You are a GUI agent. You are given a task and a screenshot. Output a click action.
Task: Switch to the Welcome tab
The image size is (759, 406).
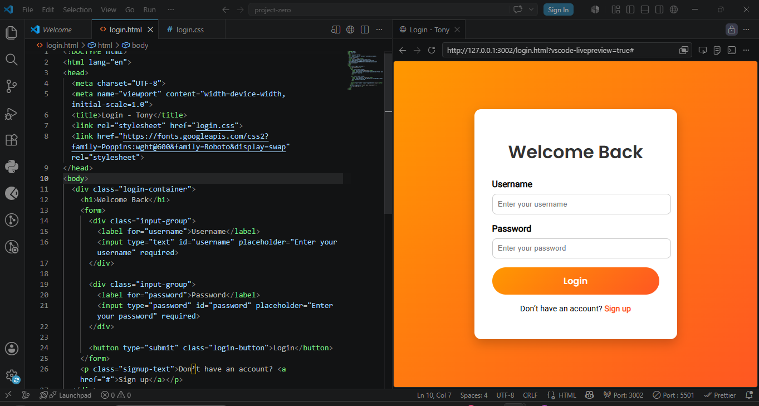click(x=57, y=30)
